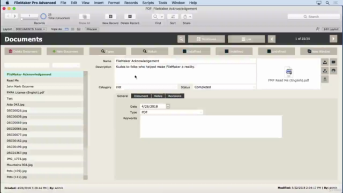Open the File menu
Screen dimensions: 343x193
tap(63, 3)
